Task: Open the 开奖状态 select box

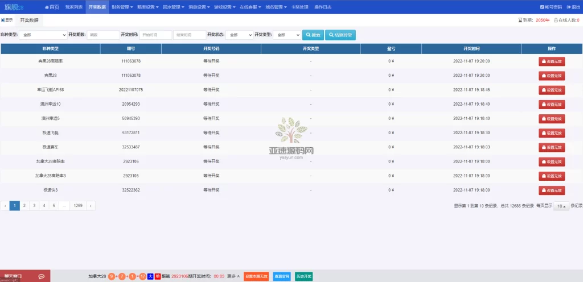Action: [x=240, y=35]
